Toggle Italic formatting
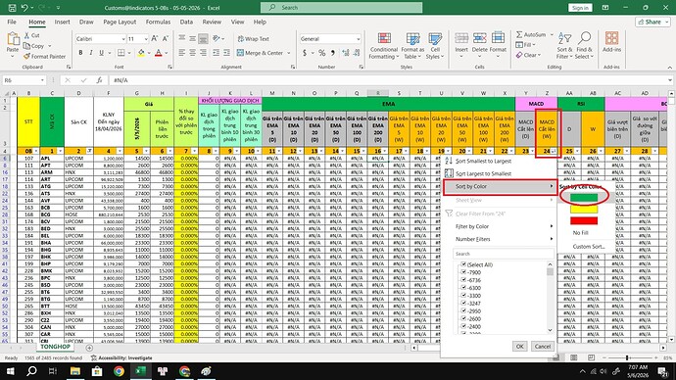The height and width of the screenshot is (380, 676). (x=91, y=53)
